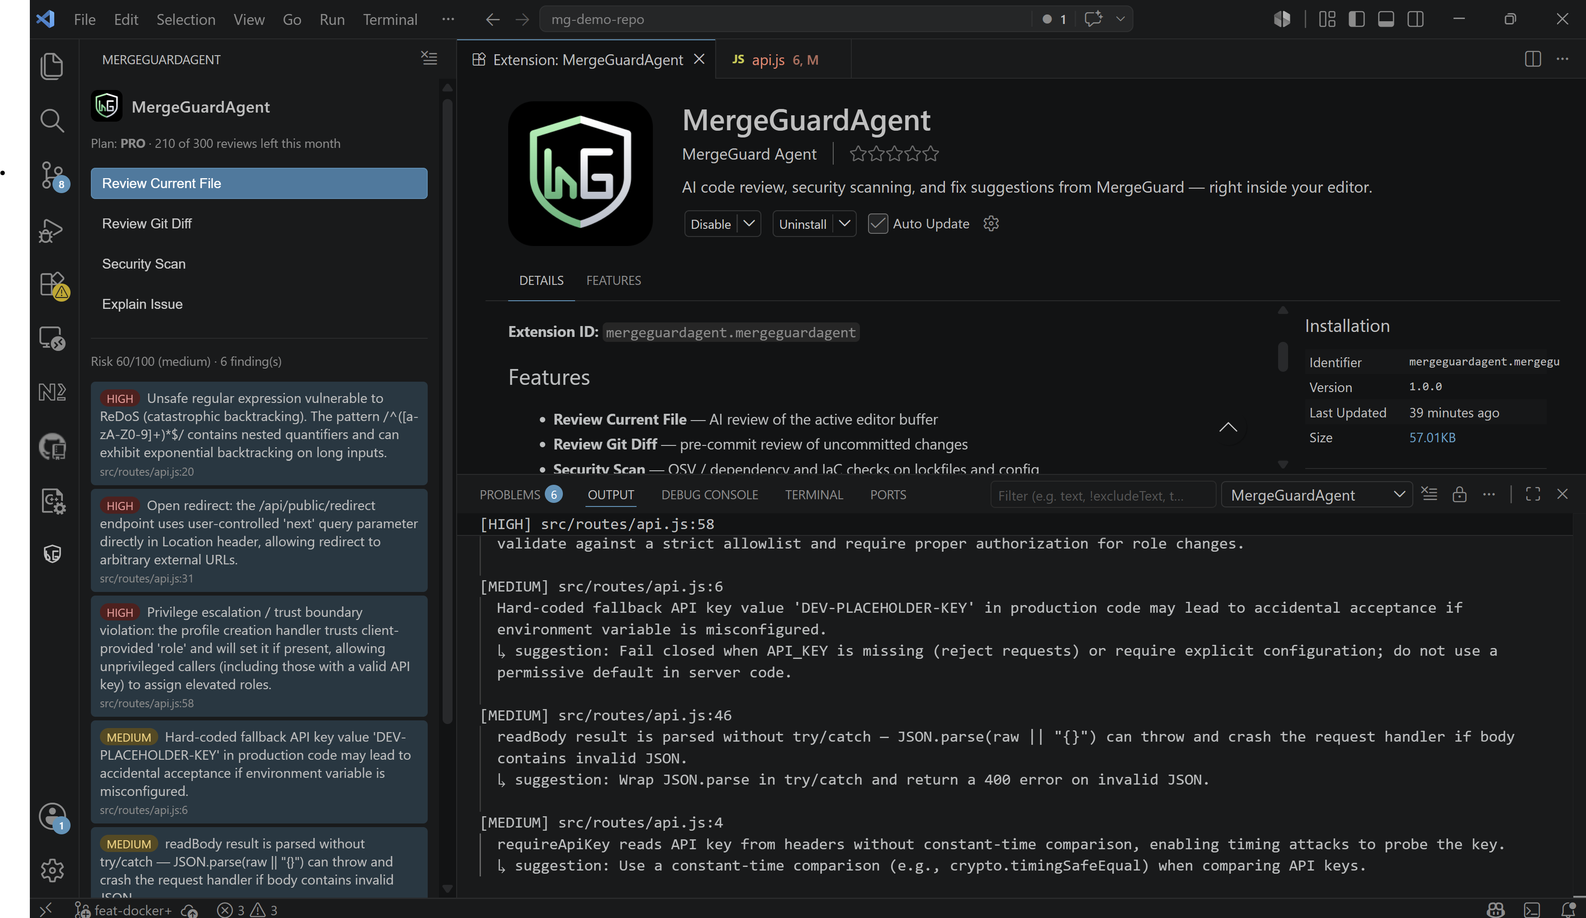
Task: Click Security Scan button
Action: tap(259, 264)
